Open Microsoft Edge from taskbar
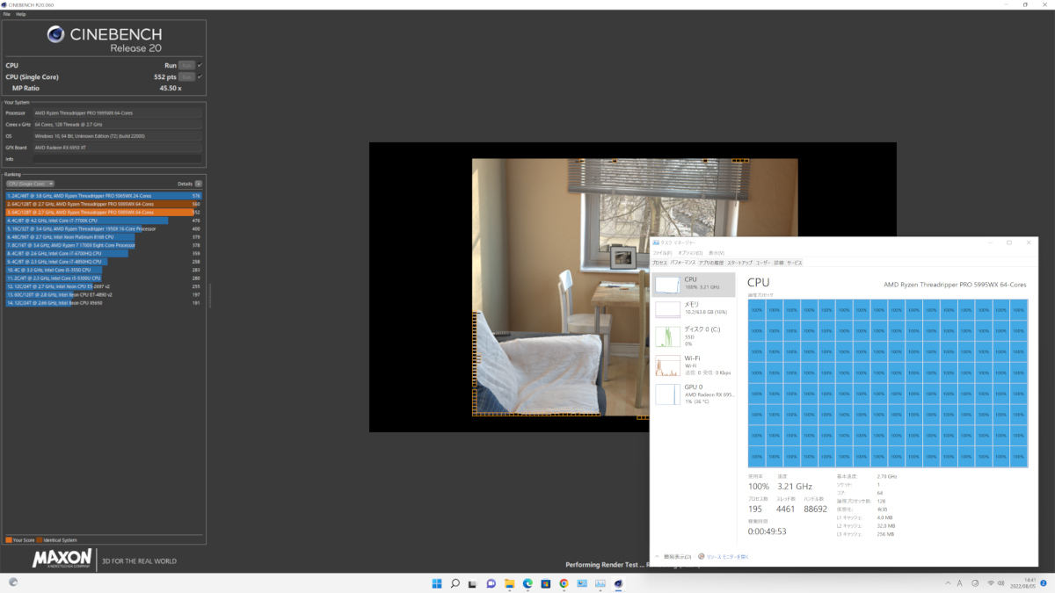The image size is (1055, 593). [x=527, y=583]
